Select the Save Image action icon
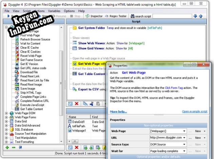The width and height of the screenshot is (214, 159). click(x=17, y=88)
